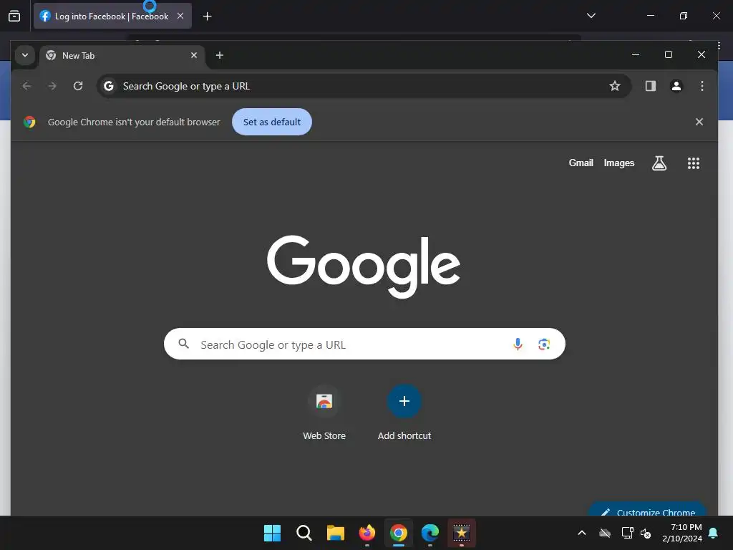Search by image with Google Lens icon
The height and width of the screenshot is (550, 733).
point(544,344)
